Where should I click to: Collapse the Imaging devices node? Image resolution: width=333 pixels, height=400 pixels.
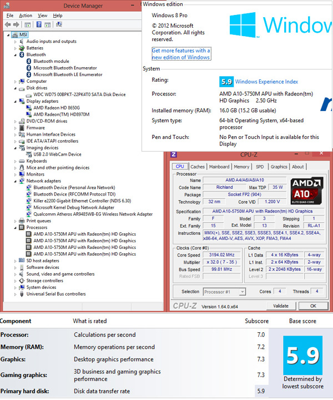[16, 148]
